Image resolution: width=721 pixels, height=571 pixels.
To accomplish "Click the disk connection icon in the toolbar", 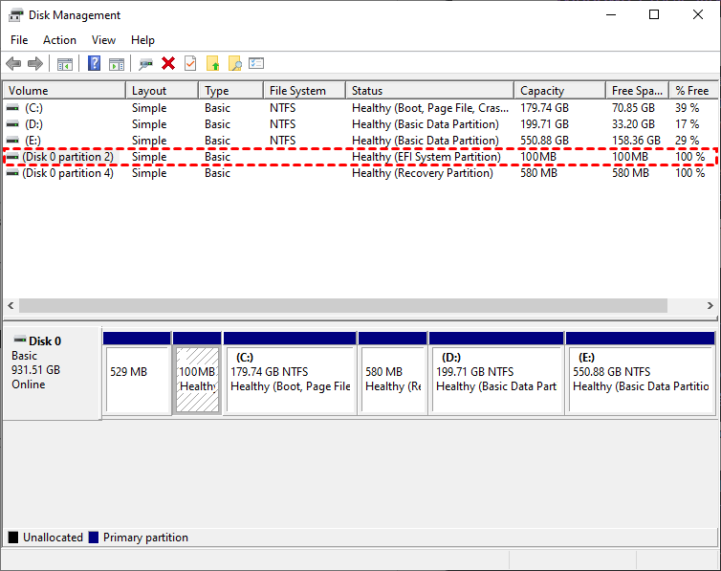I will pyautogui.click(x=145, y=63).
